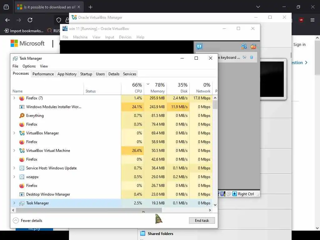Image resolution: width=320 pixels, height=240 pixels.
Task: Click the notification sort order icon in VirtualBox
Action: pyautogui.click(x=244, y=47)
